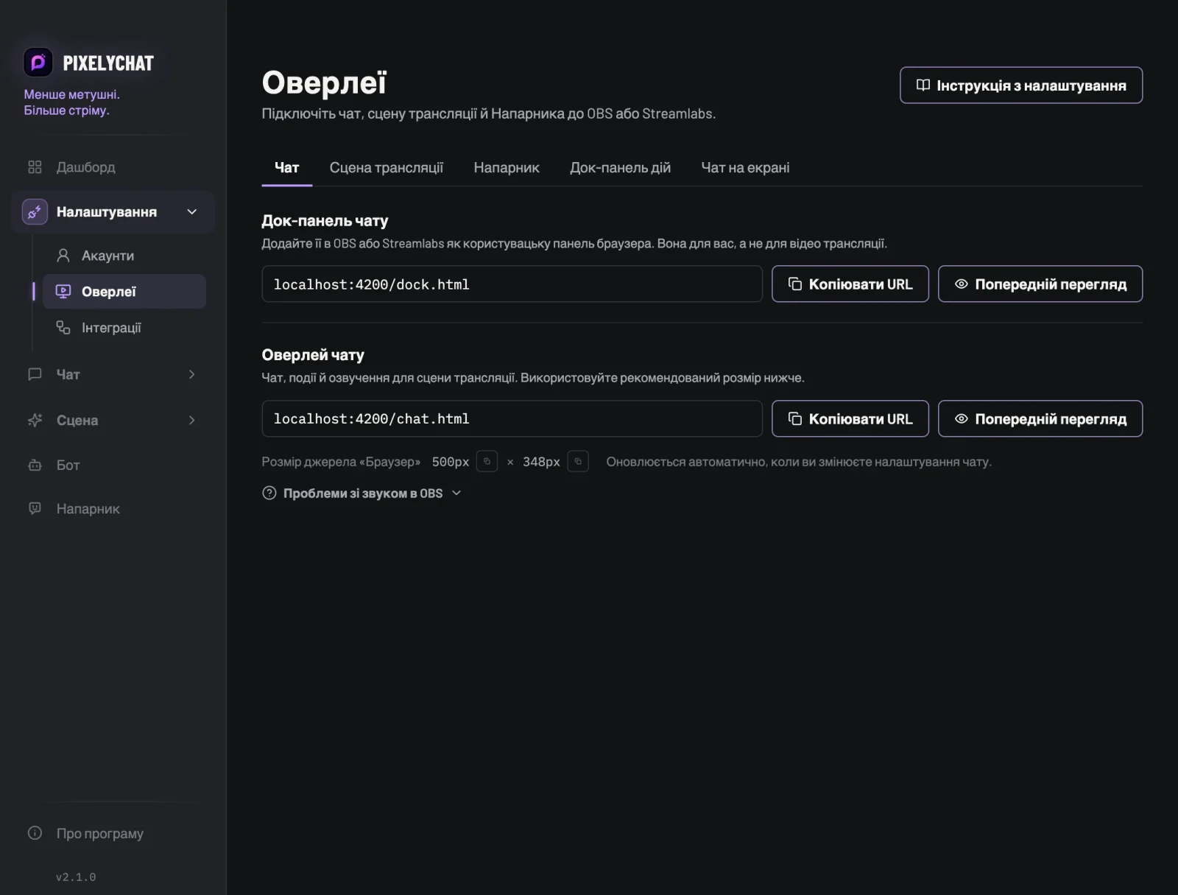Click the Акаунти user icon
1178x895 pixels.
[63, 256]
